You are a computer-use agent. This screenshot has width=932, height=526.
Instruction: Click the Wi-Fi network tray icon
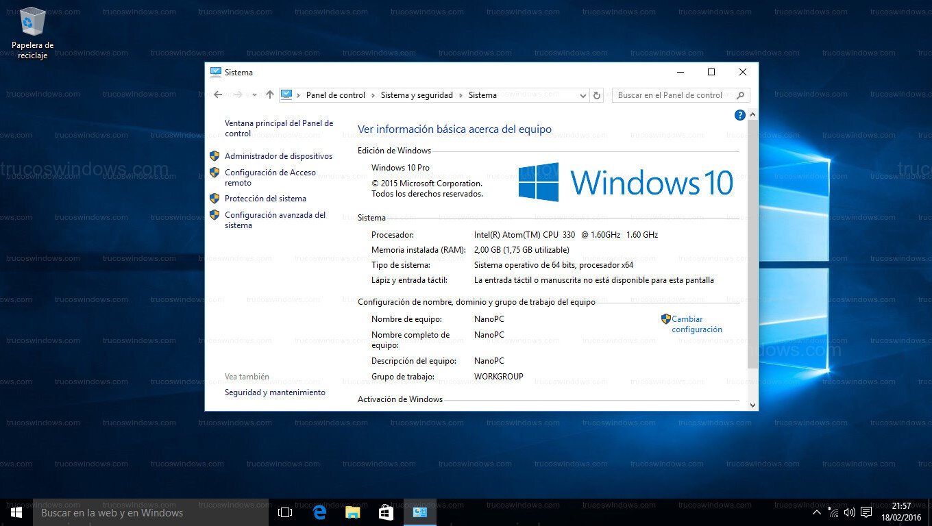click(x=833, y=512)
